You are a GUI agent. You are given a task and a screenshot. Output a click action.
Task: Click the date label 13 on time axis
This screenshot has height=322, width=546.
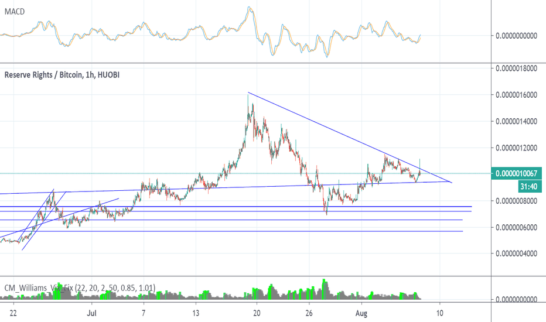coord(196,313)
